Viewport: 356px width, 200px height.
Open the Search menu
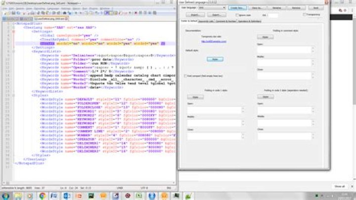tap(20, 8)
